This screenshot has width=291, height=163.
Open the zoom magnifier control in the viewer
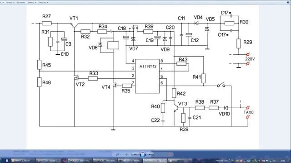tap(118, 154)
